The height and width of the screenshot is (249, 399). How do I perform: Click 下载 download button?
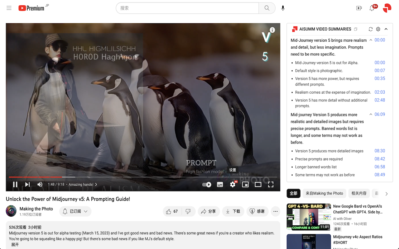[233, 211]
